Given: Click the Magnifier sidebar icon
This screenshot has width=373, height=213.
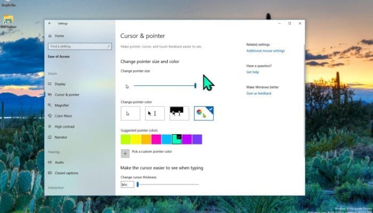Looking at the screenshot, I should (x=50, y=105).
